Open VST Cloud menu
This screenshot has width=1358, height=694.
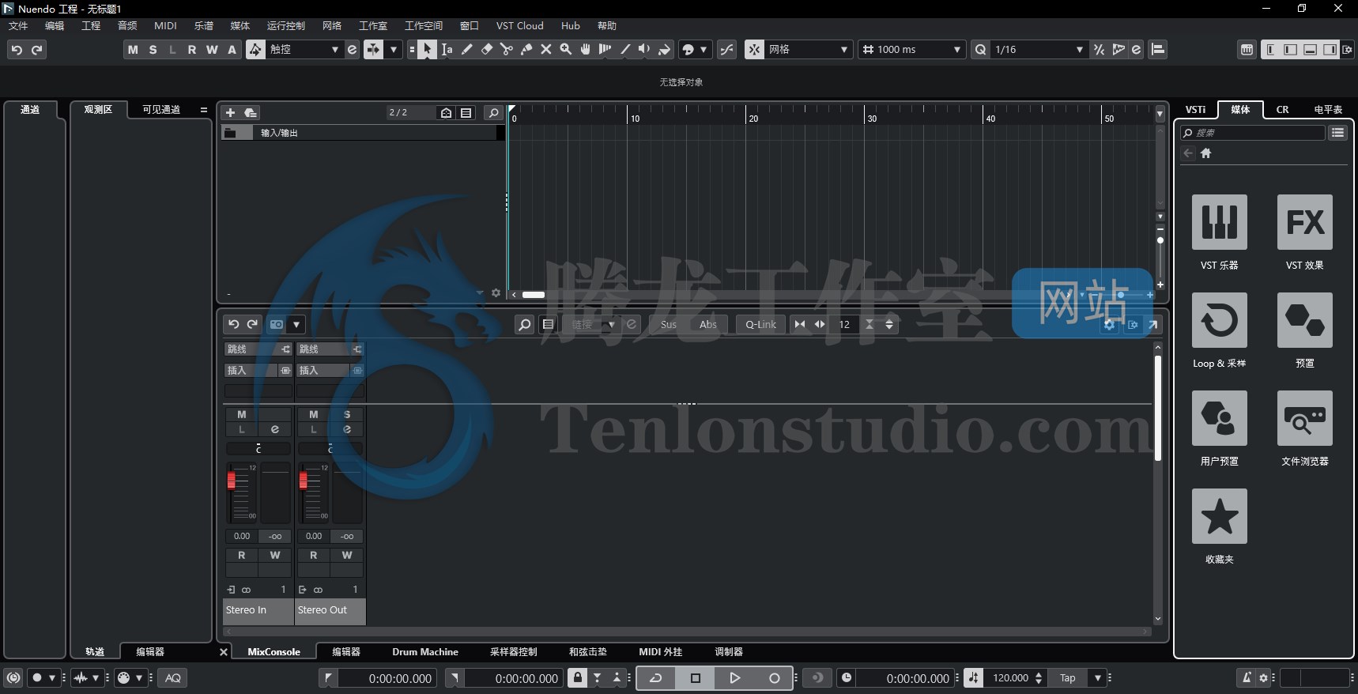coord(519,25)
